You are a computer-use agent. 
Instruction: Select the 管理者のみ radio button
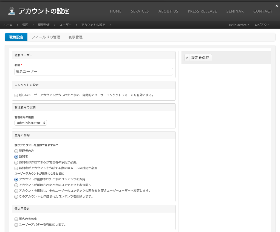(16, 151)
